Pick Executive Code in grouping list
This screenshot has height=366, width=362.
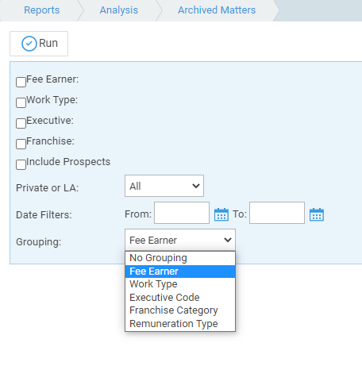point(180,297)
